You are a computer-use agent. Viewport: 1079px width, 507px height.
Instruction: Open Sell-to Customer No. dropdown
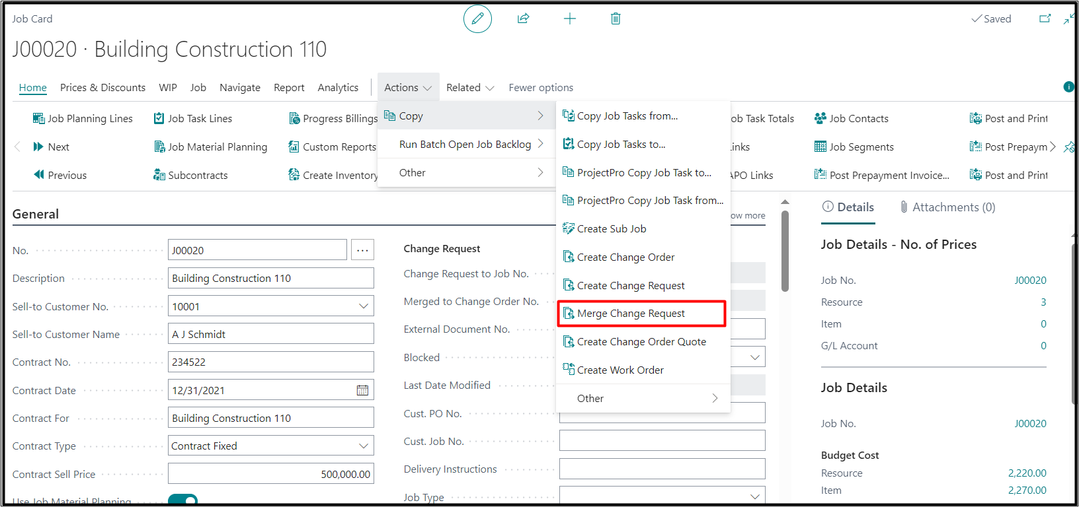(x=363, y=306)
